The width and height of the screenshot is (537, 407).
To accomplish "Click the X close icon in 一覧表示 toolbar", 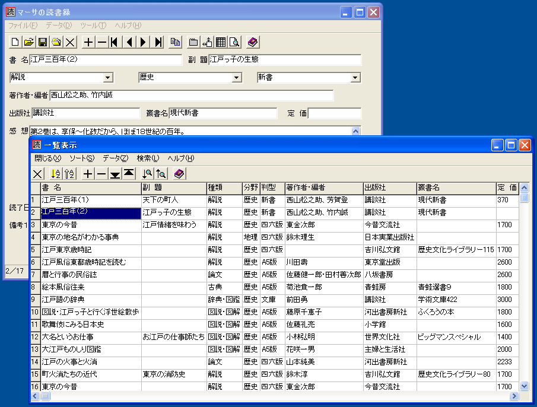I will (37, 174).
